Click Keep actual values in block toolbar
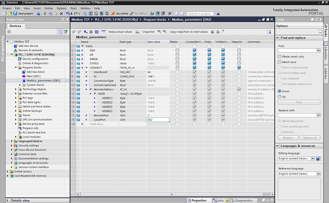This screenshot has height=203, width=329. coord(120,32)
